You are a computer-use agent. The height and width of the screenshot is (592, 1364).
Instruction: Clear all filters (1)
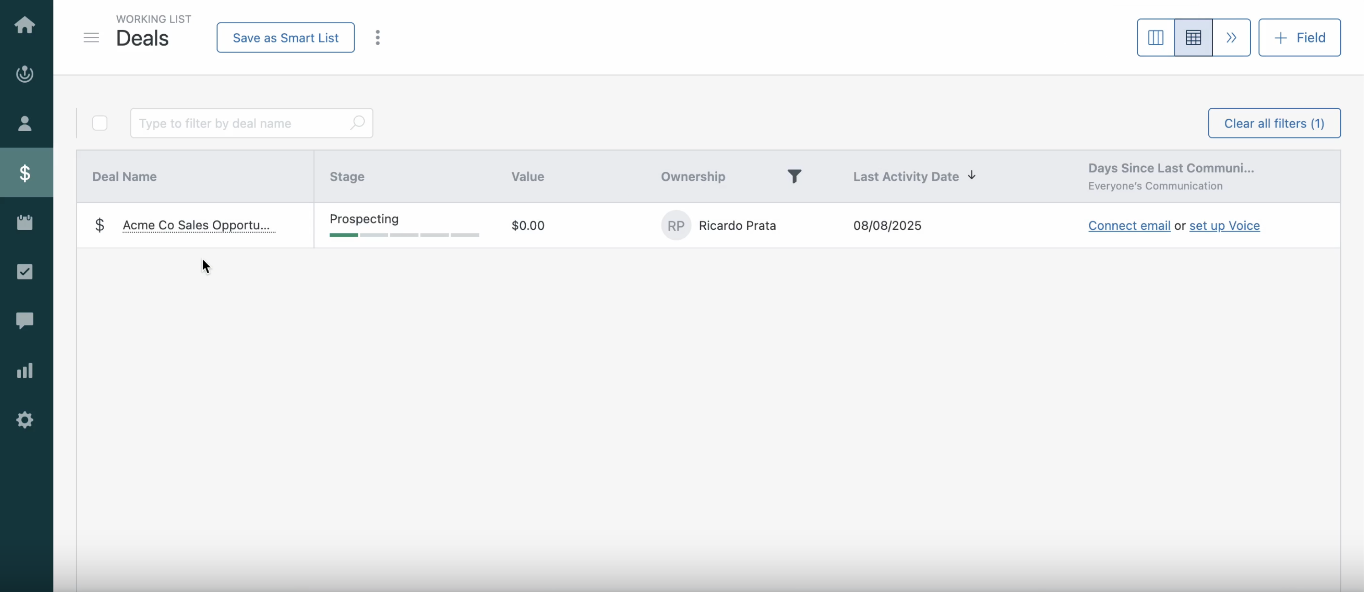(x=1274, y=123)
